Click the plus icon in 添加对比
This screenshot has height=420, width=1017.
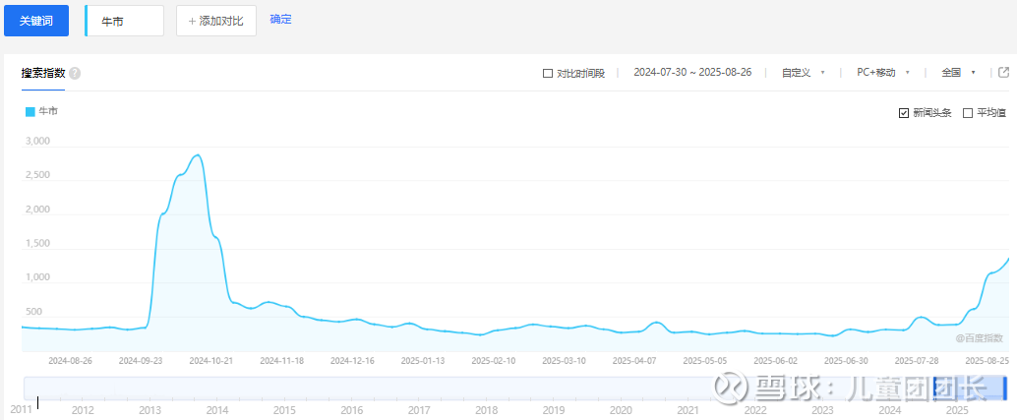(192, 21)
